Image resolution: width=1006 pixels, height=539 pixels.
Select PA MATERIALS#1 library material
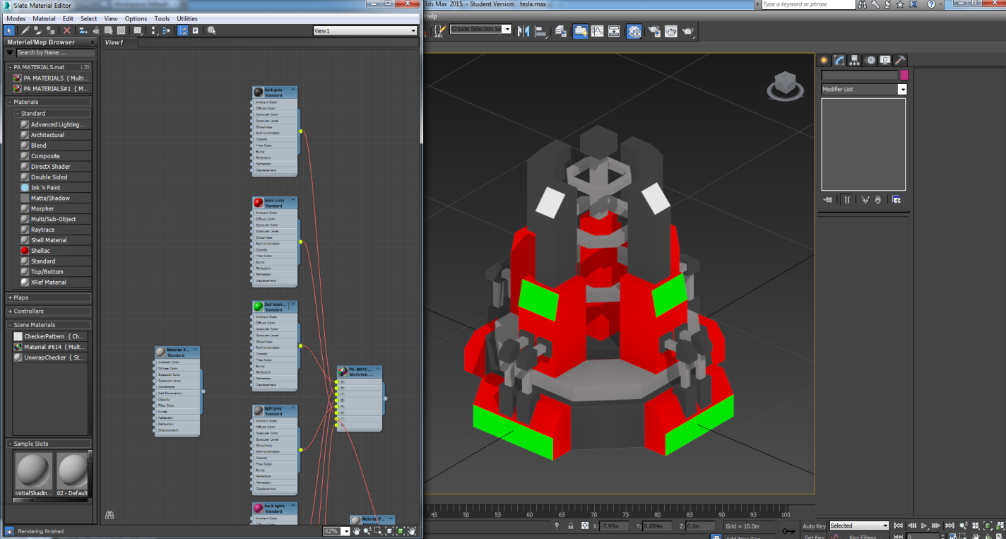(x=51, y=89)
